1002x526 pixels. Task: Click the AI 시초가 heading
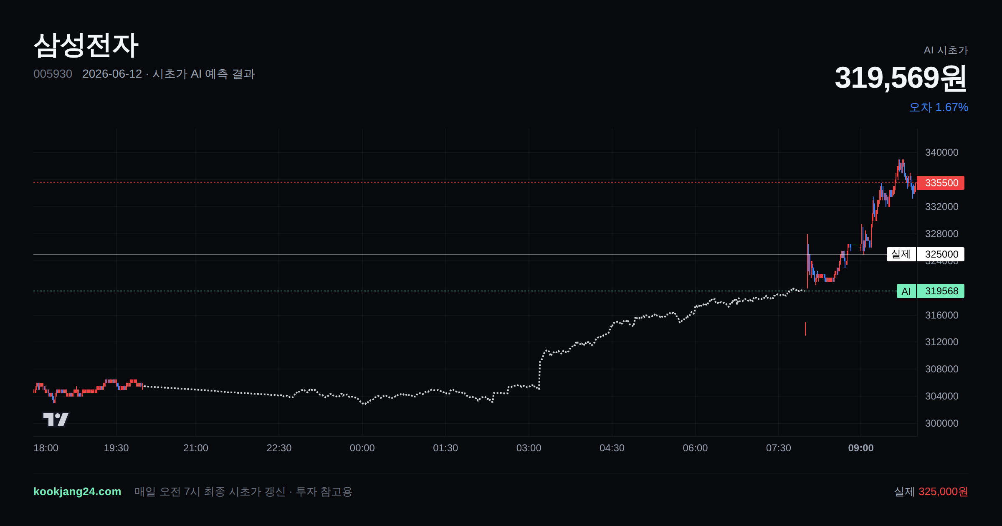pos(946,50)
